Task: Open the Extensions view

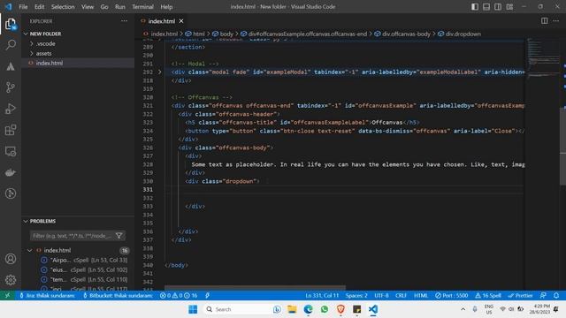Action: point(11,130)
